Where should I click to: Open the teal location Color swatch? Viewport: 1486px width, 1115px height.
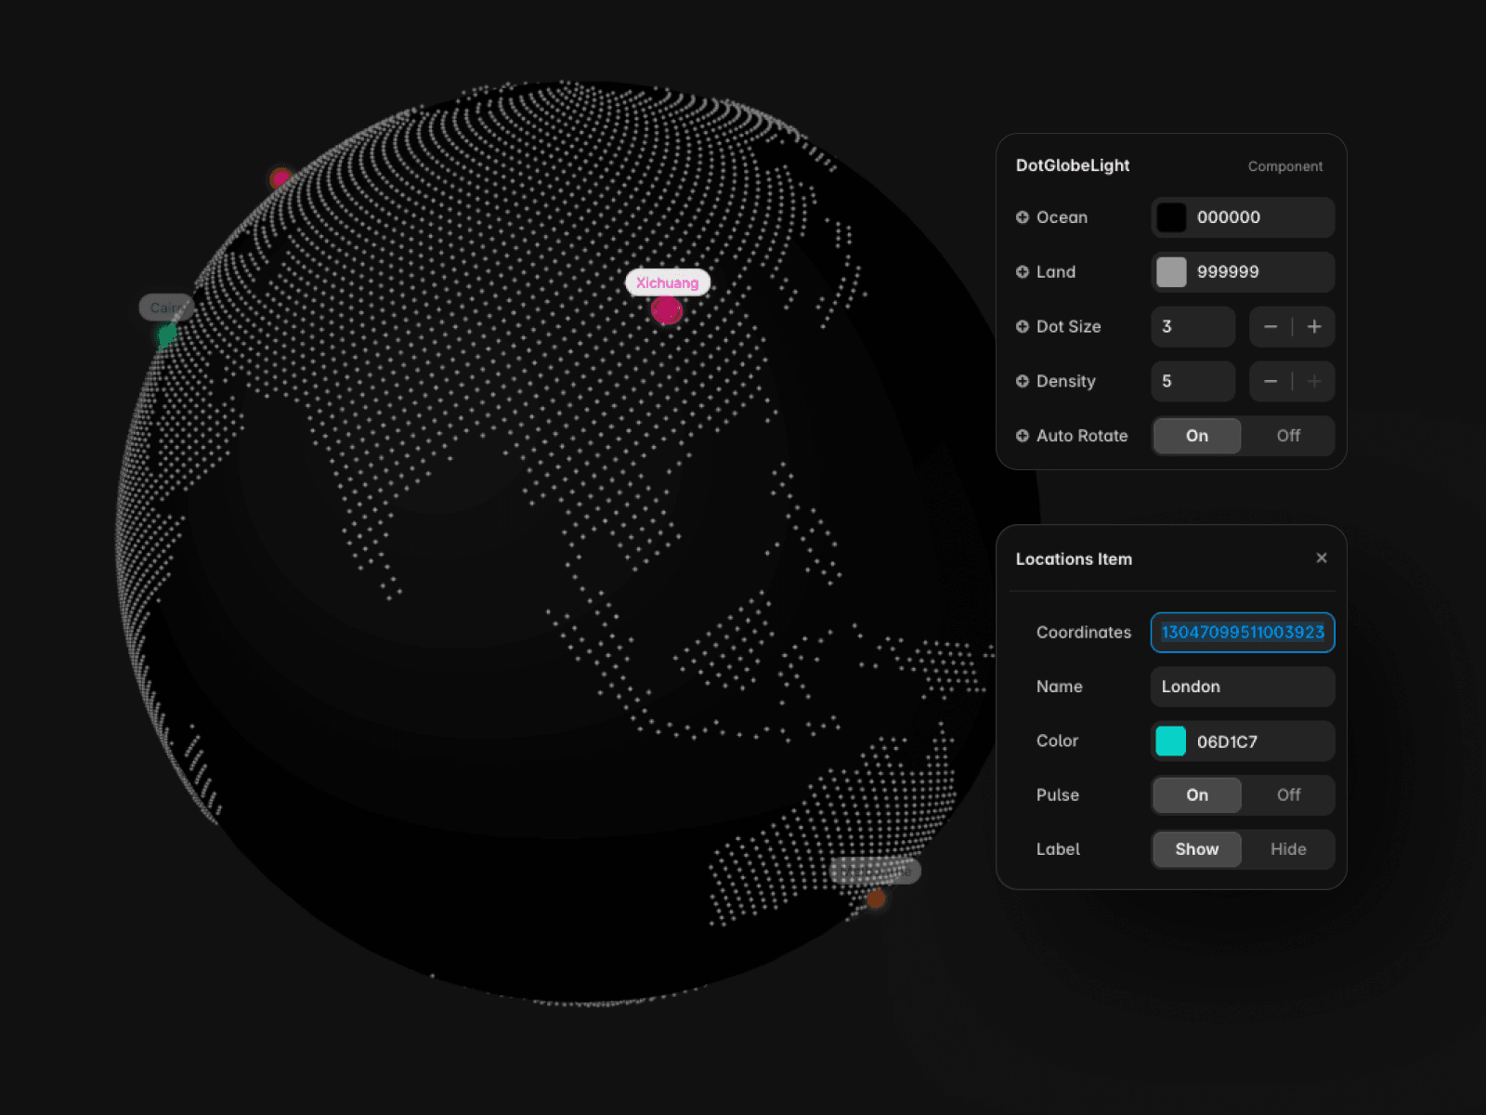(x=1171, y=741)
